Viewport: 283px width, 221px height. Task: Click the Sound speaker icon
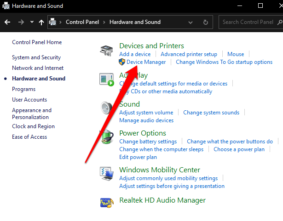(x=107, y=108)
